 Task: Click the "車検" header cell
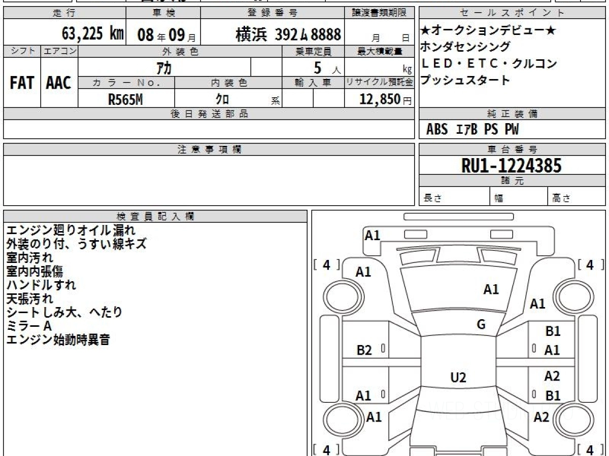(162, 13)
